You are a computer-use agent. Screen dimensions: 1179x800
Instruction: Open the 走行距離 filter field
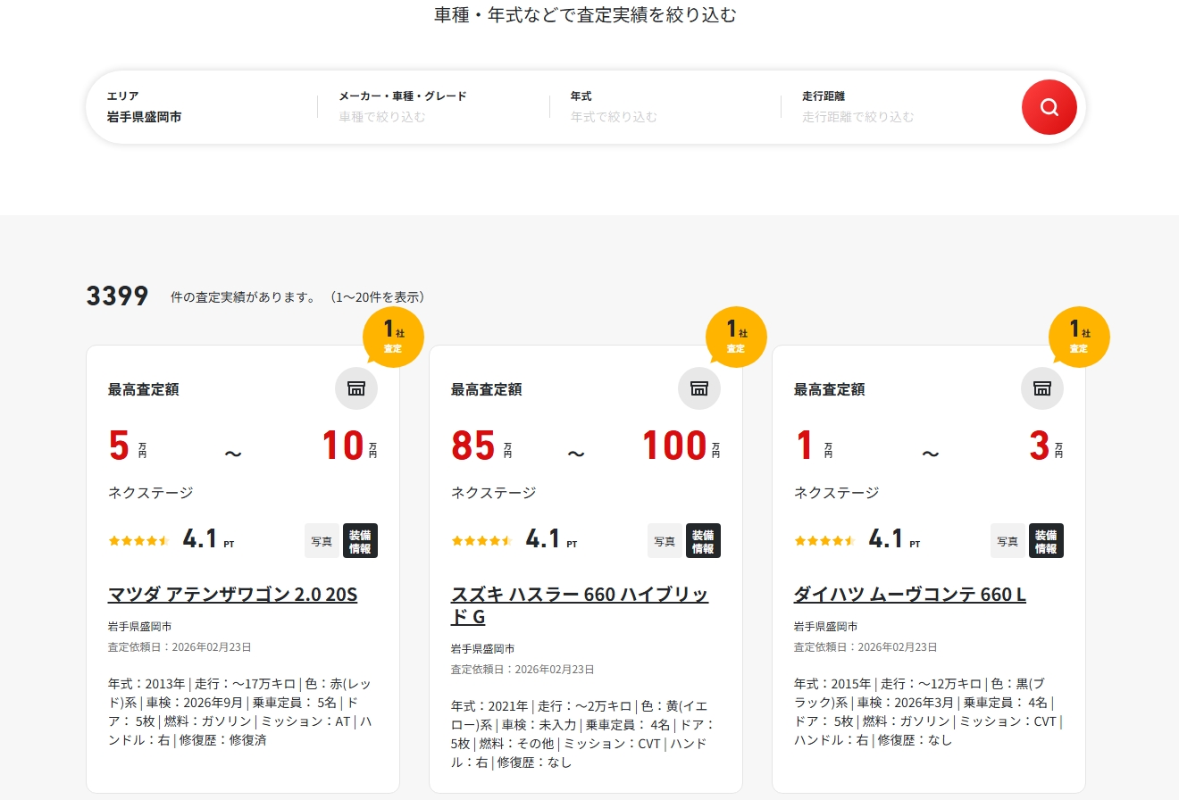click(898, 107)
